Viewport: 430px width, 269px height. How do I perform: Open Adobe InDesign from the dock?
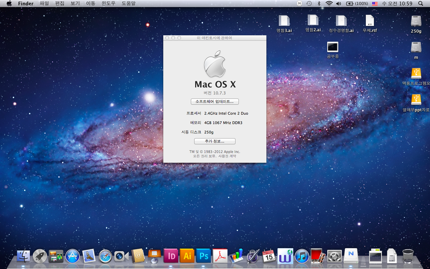[171, 256]
